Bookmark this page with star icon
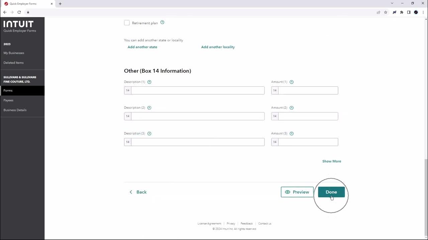428x240 pixels. [x=386, y=12]
